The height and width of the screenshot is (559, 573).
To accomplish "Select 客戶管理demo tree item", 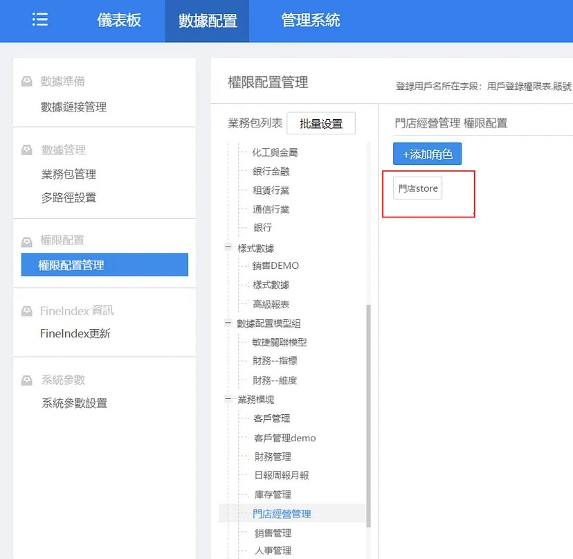I will click(x=284, y=438).
